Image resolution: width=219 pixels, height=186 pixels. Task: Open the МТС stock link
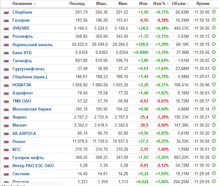pos(17,149)
